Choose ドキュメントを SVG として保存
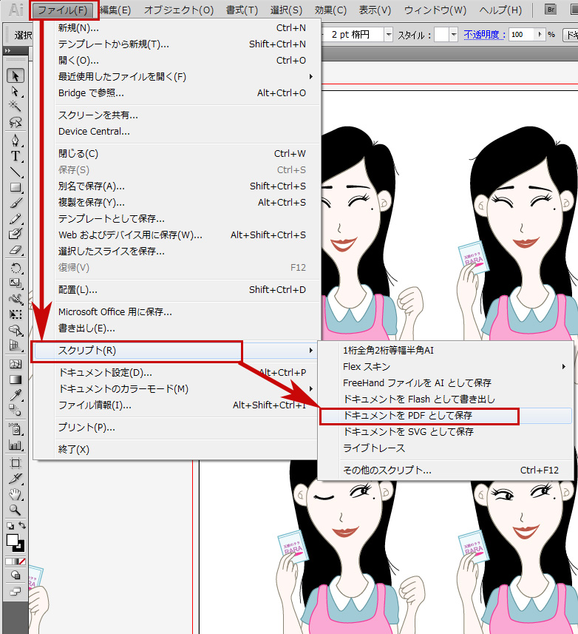This screenshot has height=634, width=578. click(446, 432)
